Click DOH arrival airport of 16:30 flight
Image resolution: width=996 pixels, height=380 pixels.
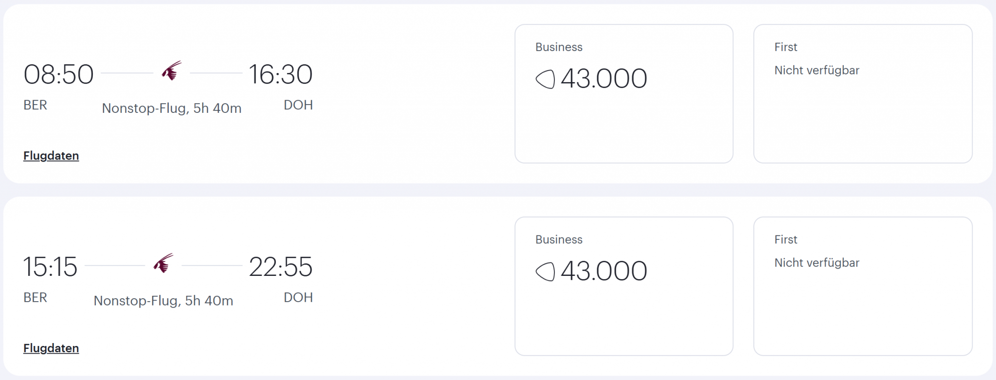[298, 105]
